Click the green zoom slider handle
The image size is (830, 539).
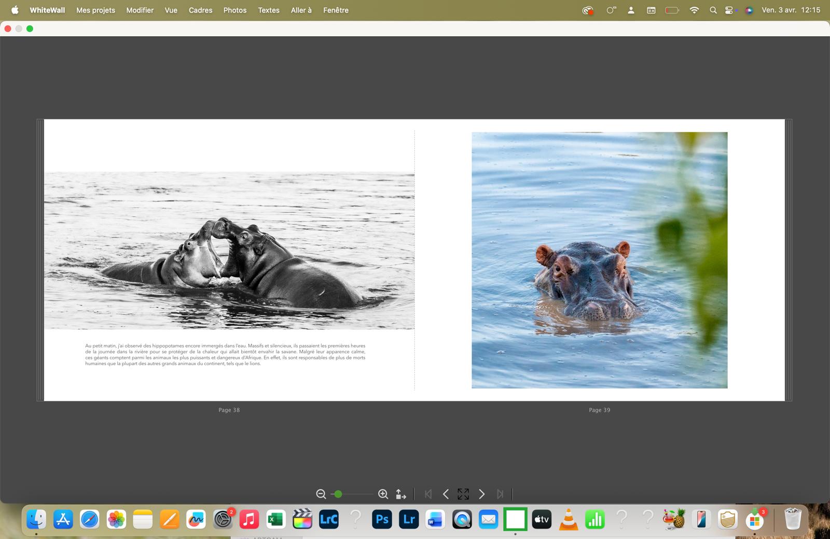point(338,494)
